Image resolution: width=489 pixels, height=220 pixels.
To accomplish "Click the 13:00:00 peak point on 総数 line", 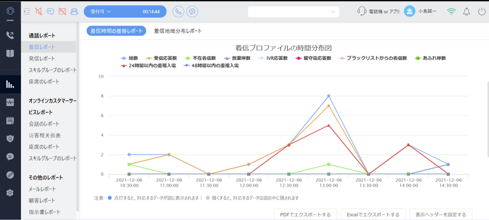I will tap(329, 96).
